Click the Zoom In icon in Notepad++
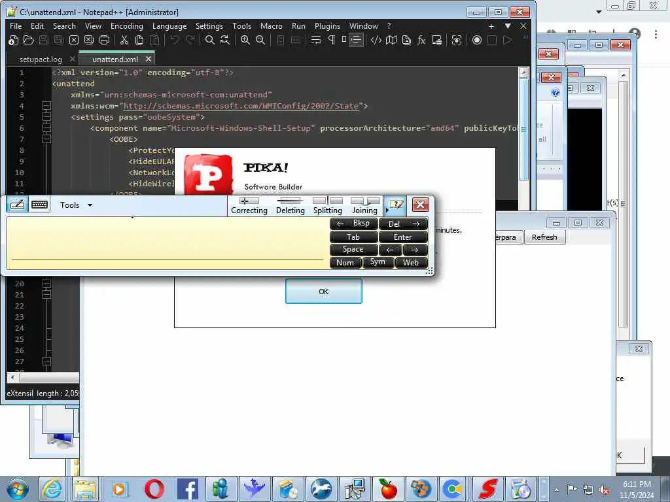 coord(245,40)
